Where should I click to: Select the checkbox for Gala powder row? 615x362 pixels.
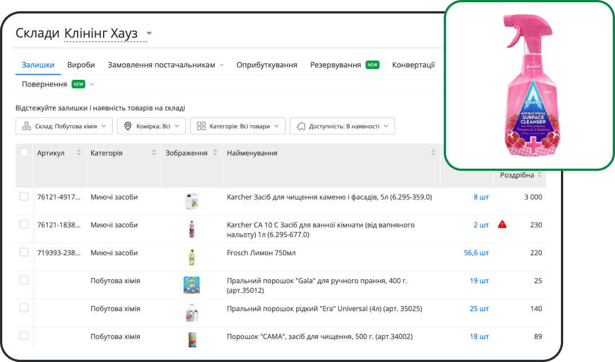(x=24, y=280)
